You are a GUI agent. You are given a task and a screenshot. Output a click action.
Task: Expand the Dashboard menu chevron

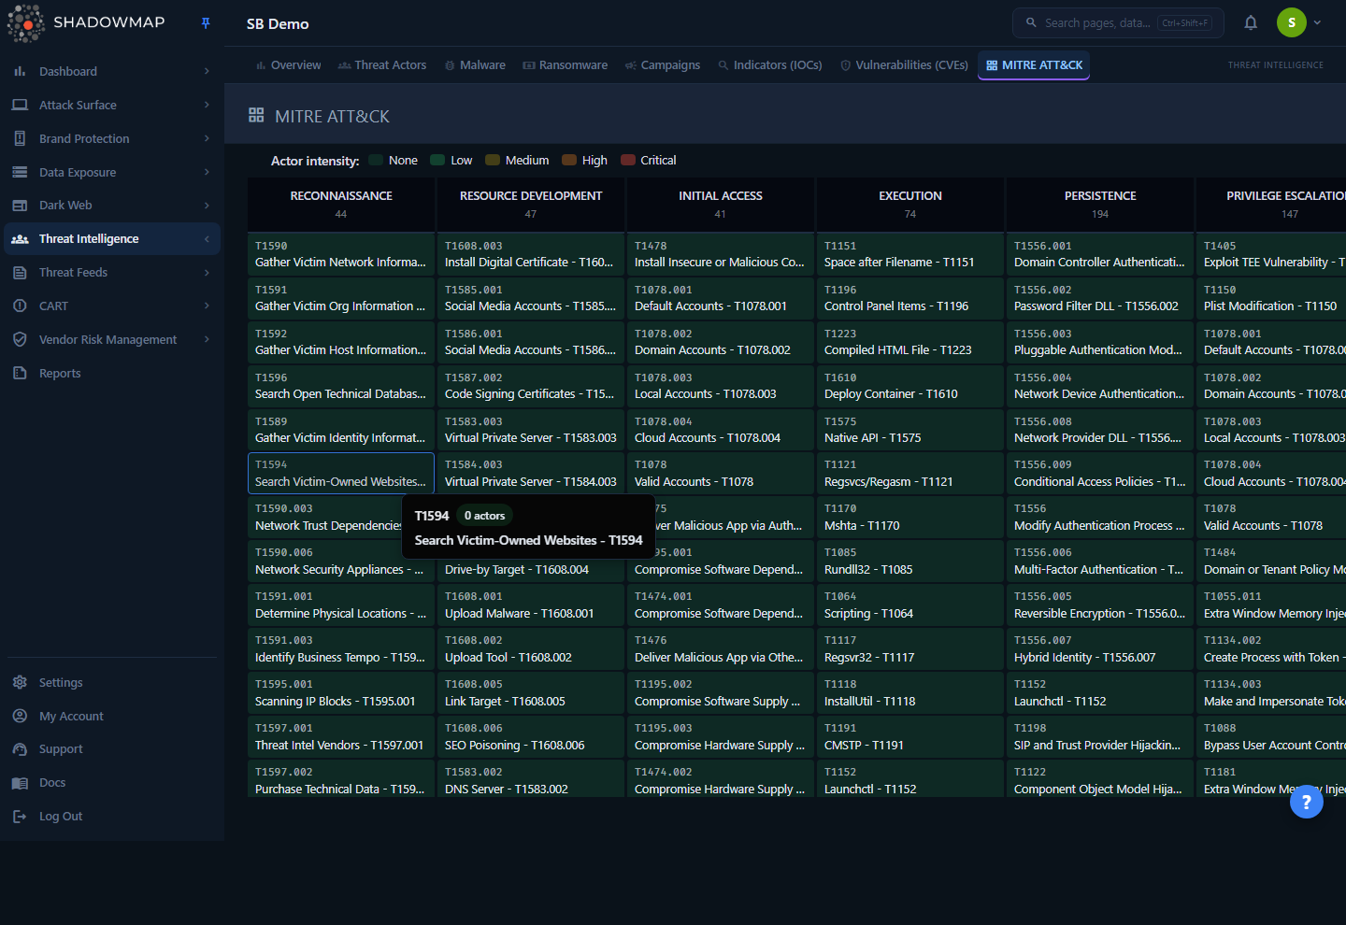click(207, 71)
